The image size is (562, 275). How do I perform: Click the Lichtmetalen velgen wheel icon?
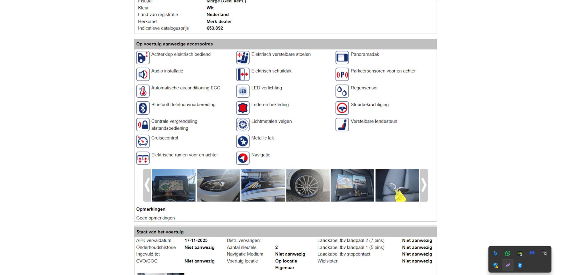pyautogui.click(x=243, y=125)
